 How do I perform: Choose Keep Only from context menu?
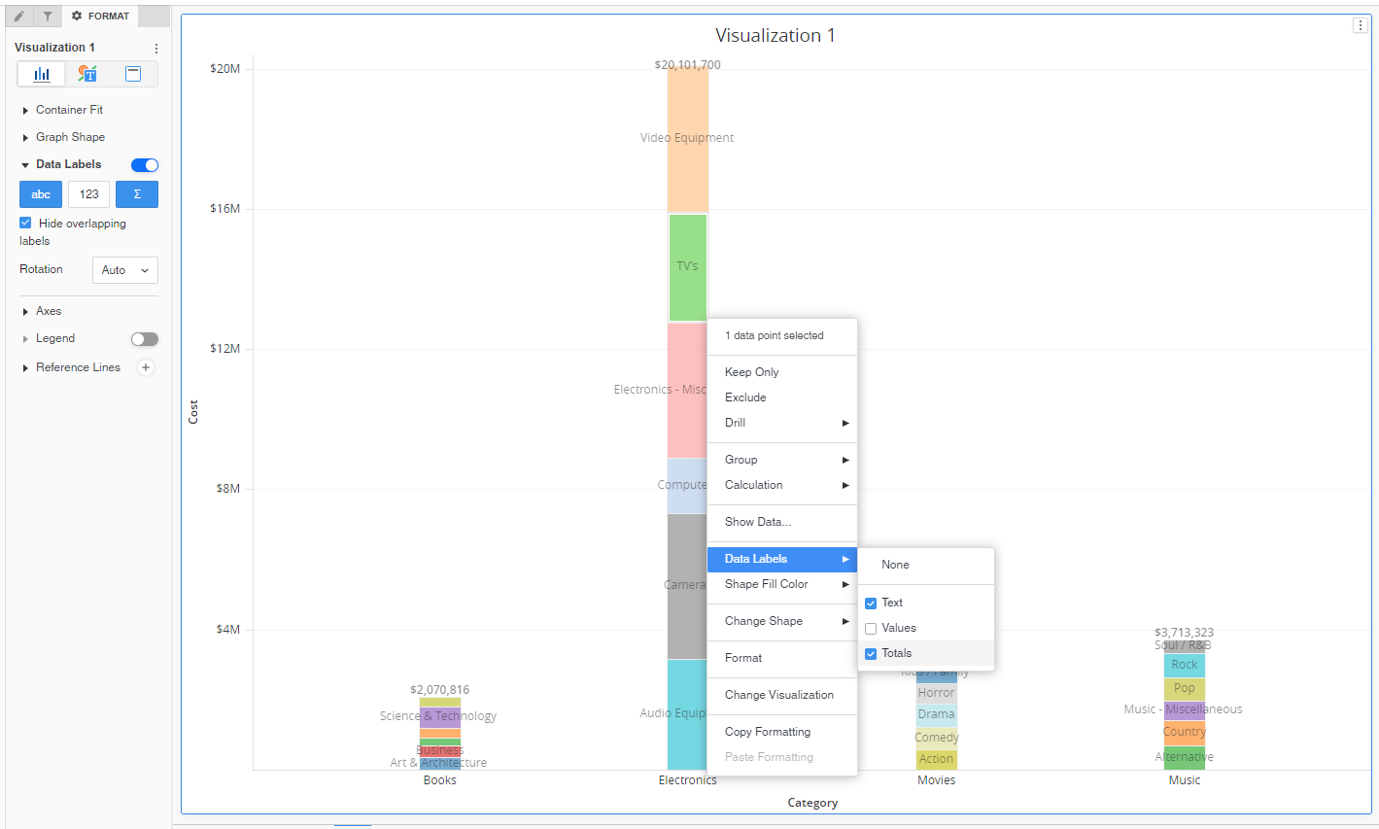click(751, 372)
